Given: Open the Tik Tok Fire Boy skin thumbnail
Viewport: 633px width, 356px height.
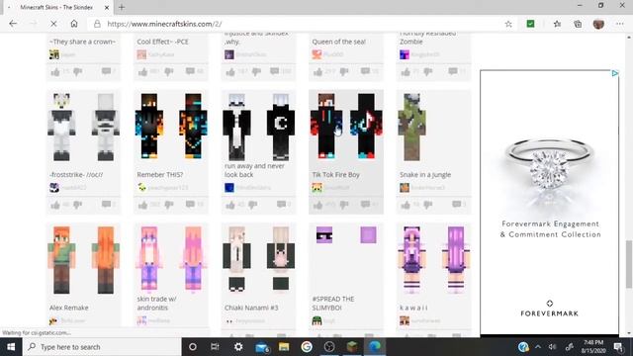Looking at the screenshot, I should coord(346,127).
